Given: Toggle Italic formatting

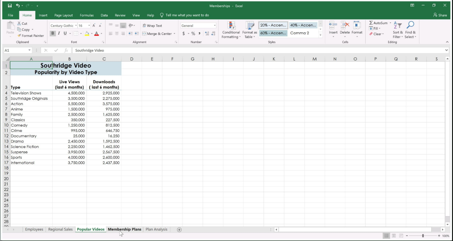Looking at the screenshot, I should point(59,33).
